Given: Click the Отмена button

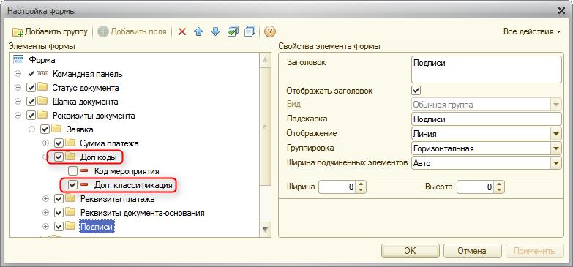Looking at the screenshot, I should tap(472, 251).
